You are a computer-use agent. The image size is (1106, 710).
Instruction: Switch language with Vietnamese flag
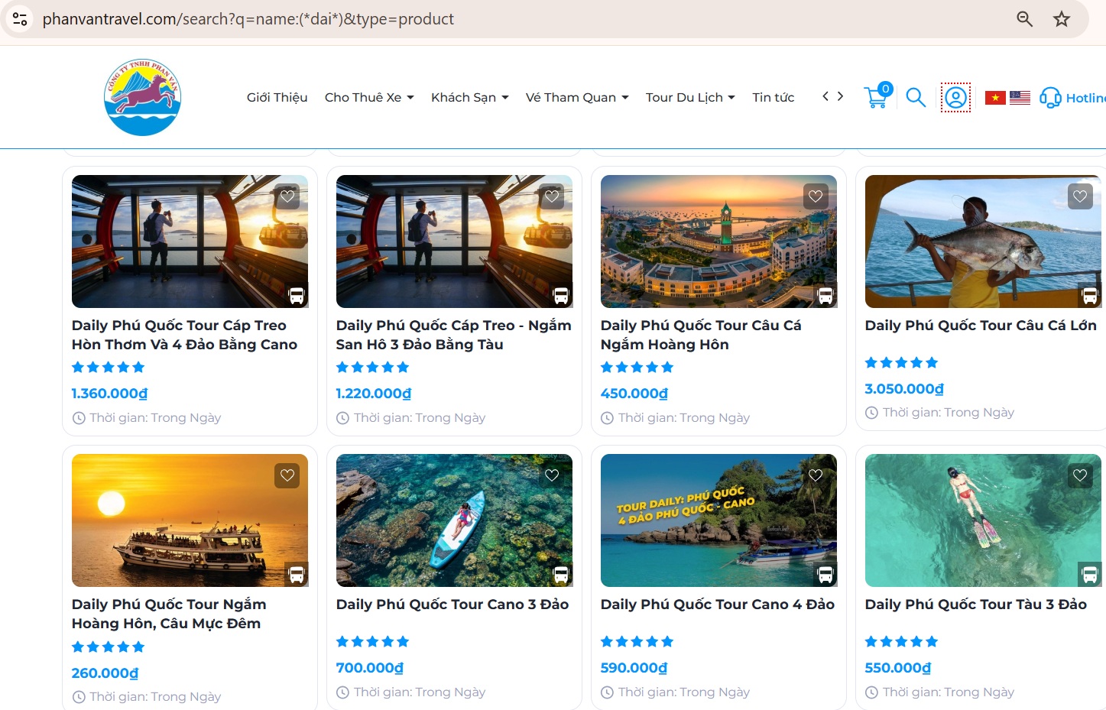[995, 98]
